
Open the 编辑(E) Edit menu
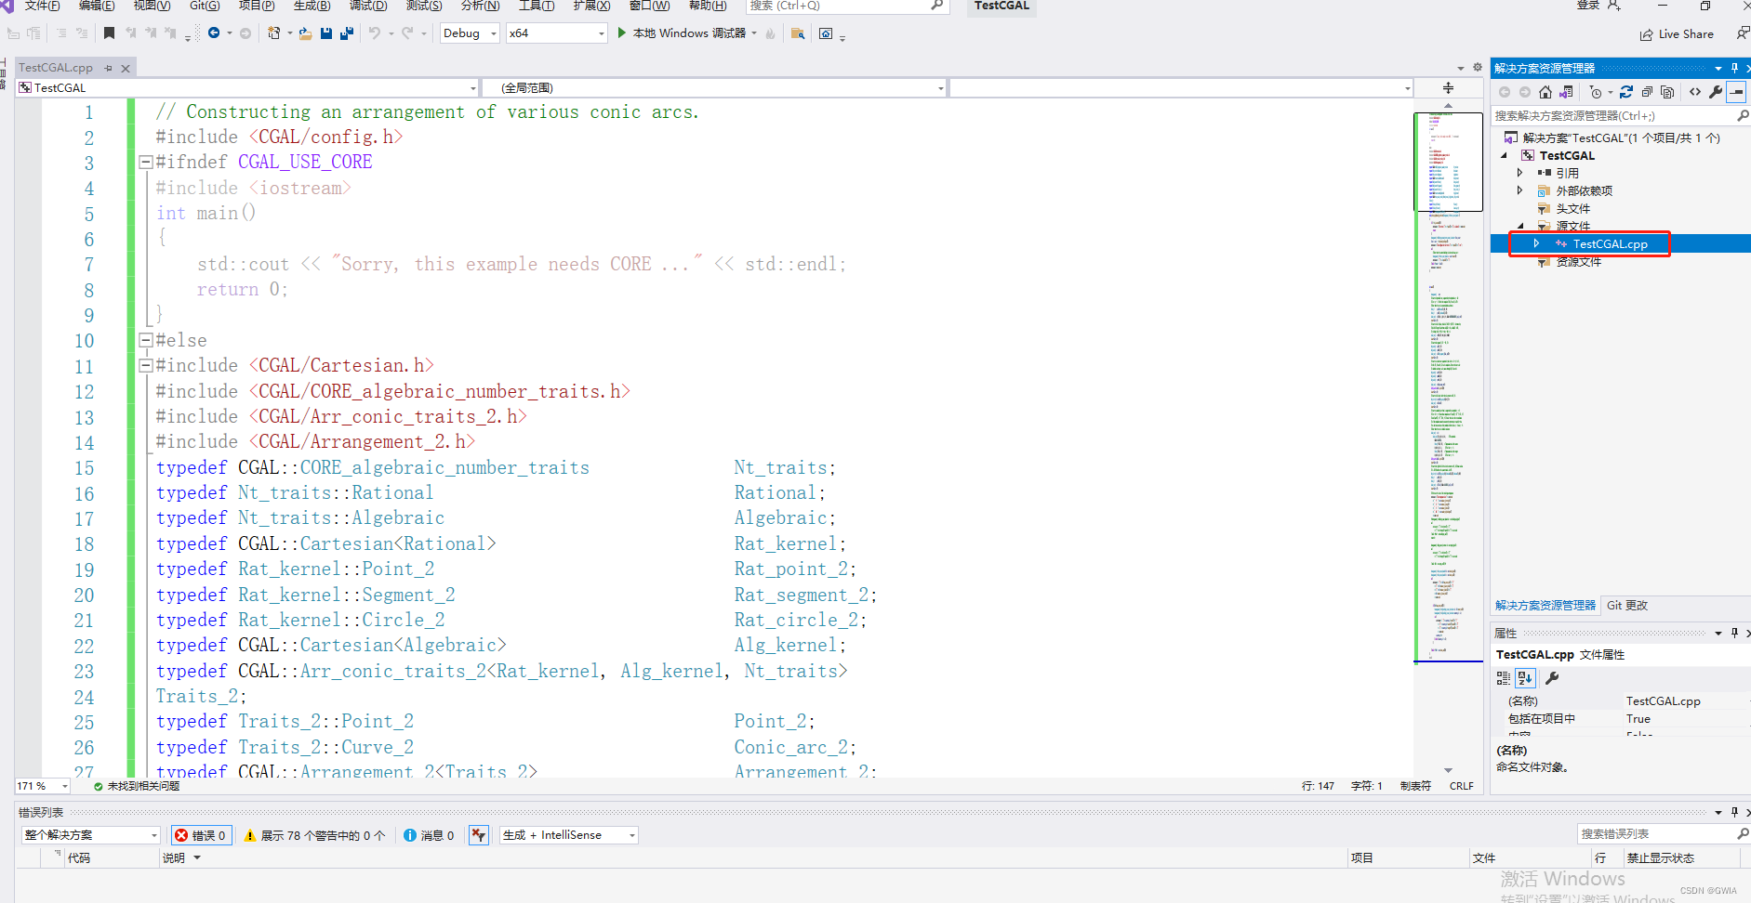pyautogui.click(x=97, y=6)
